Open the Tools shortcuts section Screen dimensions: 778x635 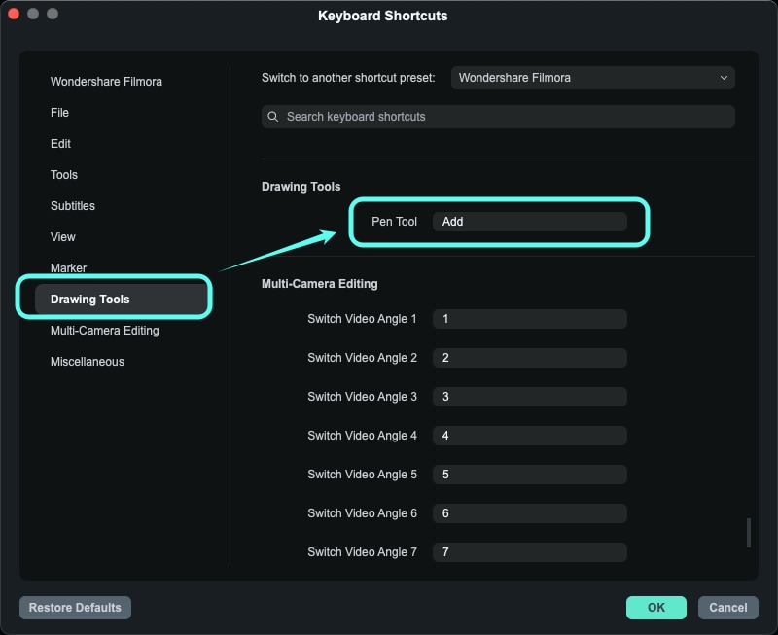[63, 174]
